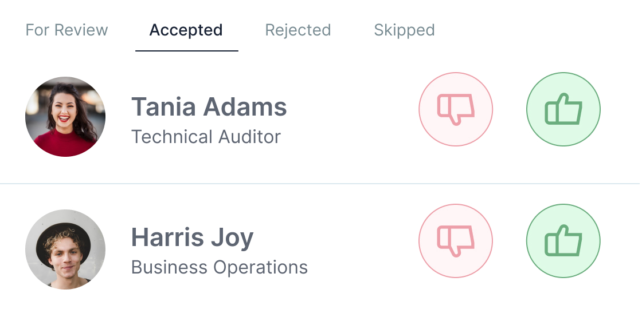Select the Accepted tab

click(x=186, y=30)
